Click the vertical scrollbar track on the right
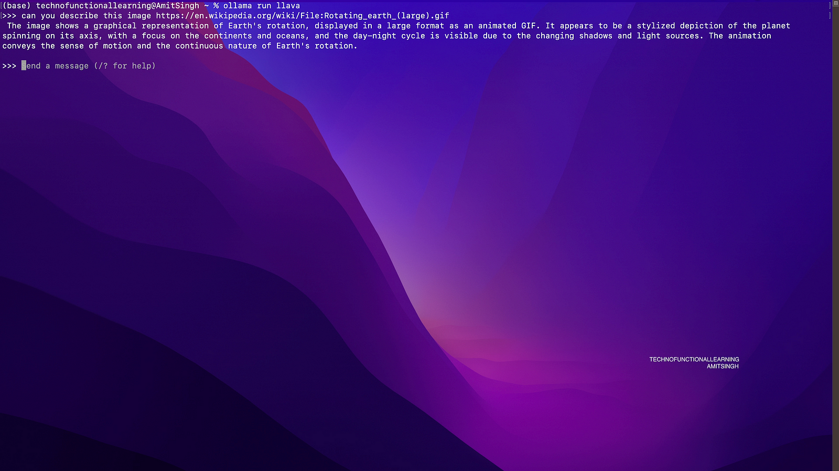Viewport: 839px width, 471px height. click(x=835, y=235)
